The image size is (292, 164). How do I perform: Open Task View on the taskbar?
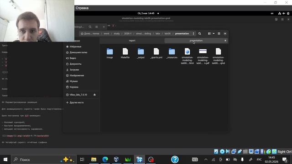click(82, 159)
